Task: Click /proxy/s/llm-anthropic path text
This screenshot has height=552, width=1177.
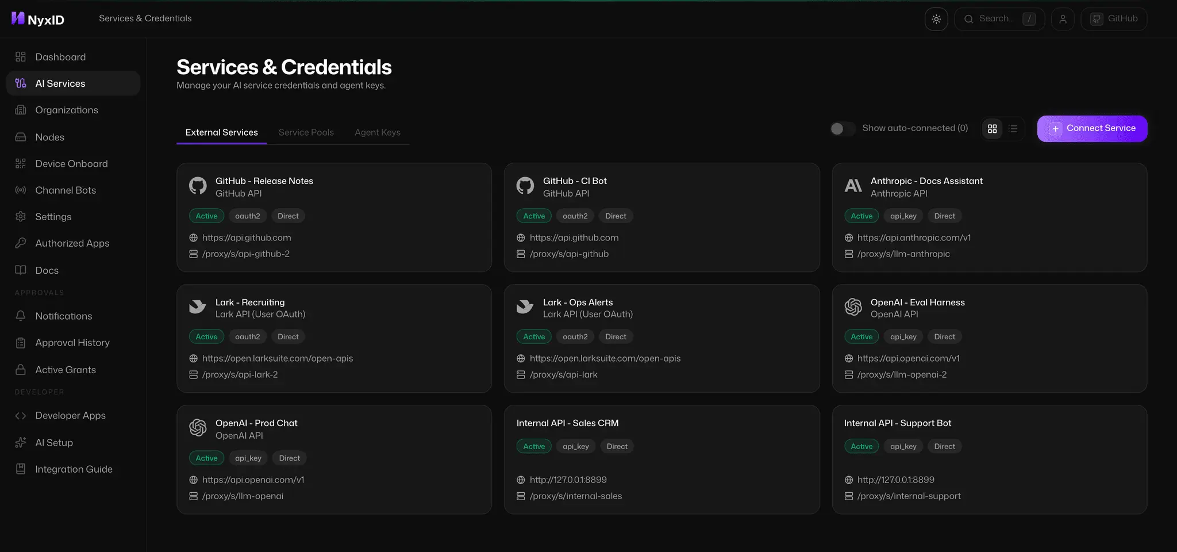Action: 903,254
